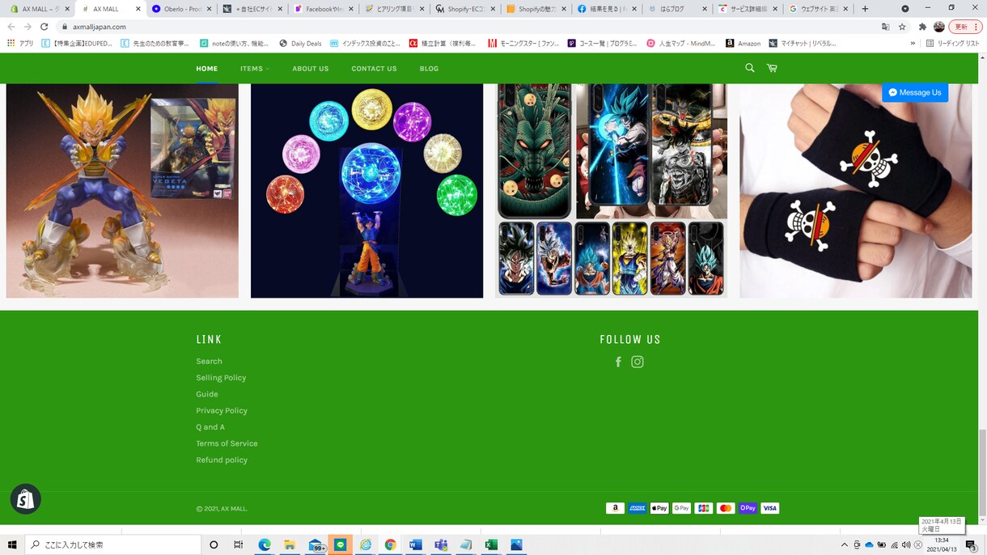Open the Refund policy footer link
987x555 pixels.
(222, 460)
